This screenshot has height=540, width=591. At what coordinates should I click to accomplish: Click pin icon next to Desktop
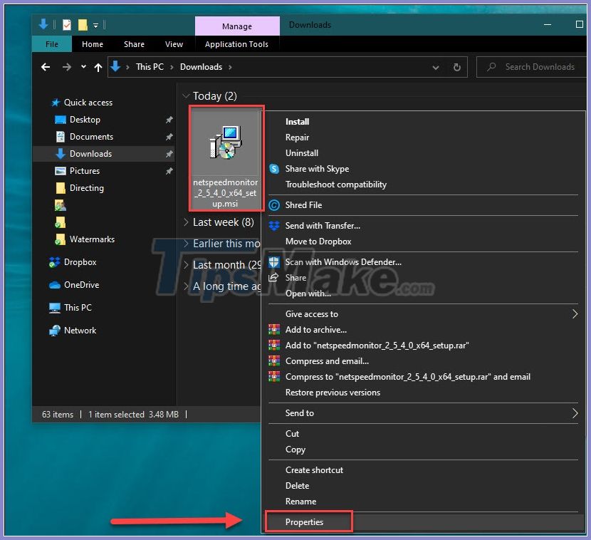pos(169,120)
